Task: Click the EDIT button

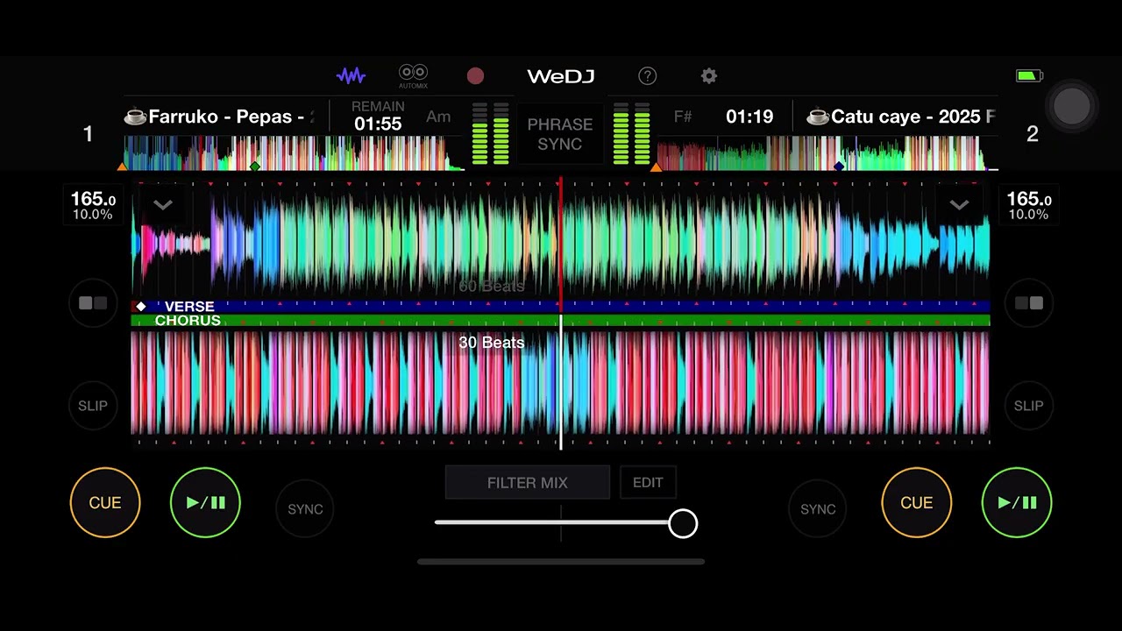Action: 648,483
